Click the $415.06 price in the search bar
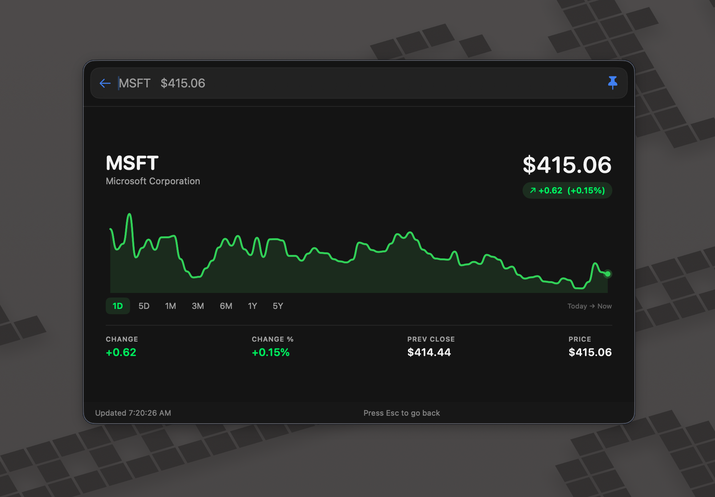The height and width of the screenshot is (497, 715). coord(183,83)
